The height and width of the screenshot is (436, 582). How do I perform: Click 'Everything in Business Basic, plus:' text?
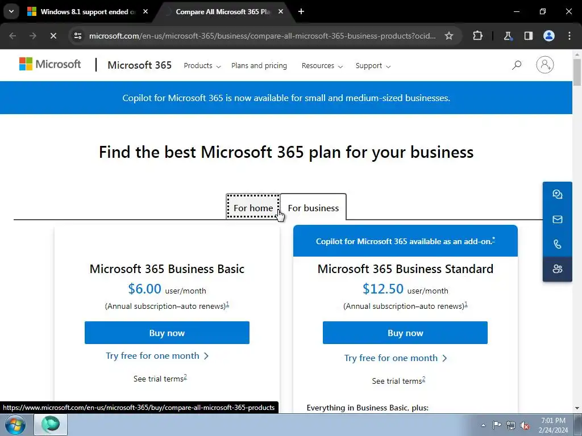pos(368,408)
